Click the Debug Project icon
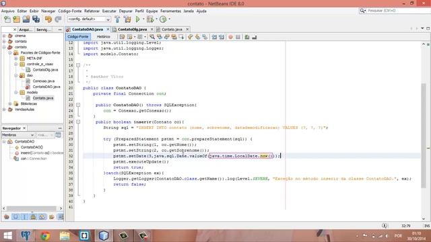The height and width of the screenshot is (242, 431). [x=150, y=19]
